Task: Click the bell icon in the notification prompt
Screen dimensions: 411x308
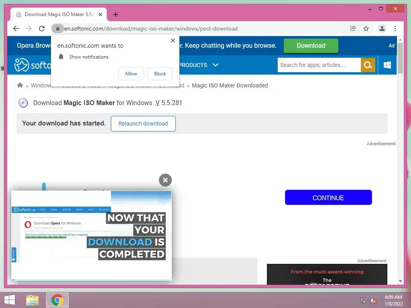Action: pos(61,57)
